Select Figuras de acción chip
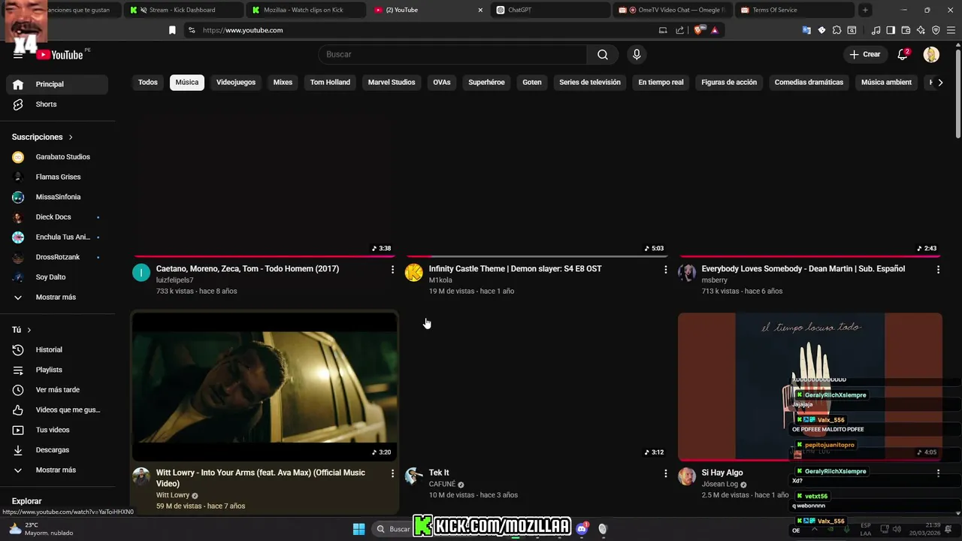 (729, 82)
